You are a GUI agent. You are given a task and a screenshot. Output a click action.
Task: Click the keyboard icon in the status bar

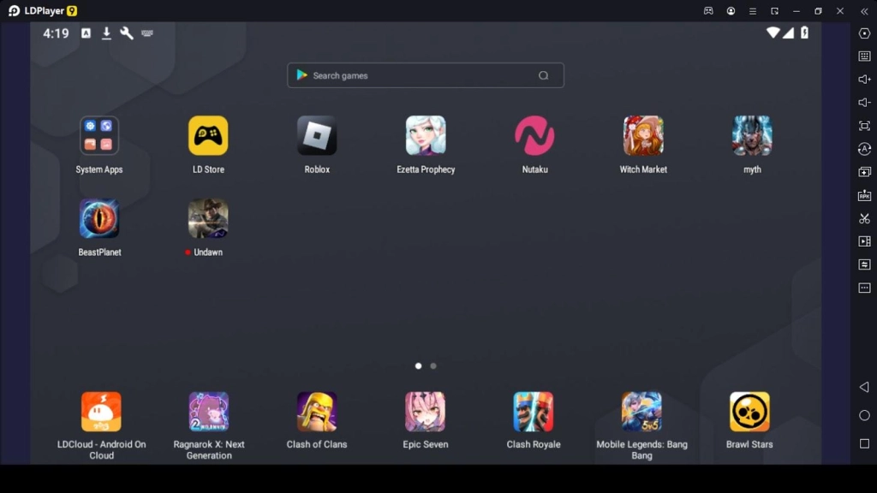click(147, 33)
